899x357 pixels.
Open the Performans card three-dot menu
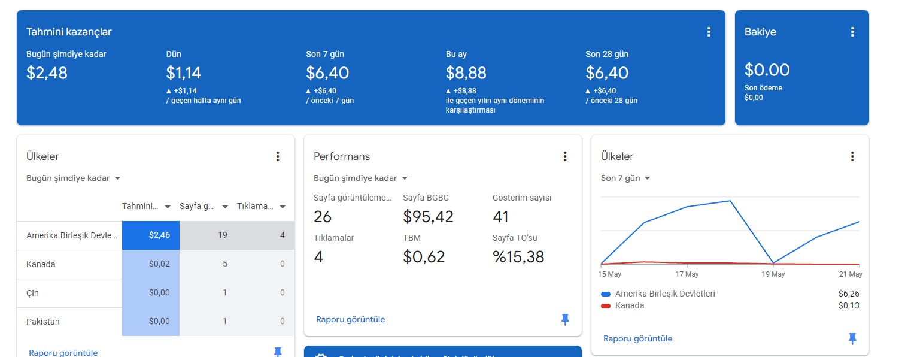tap(565, 156)
